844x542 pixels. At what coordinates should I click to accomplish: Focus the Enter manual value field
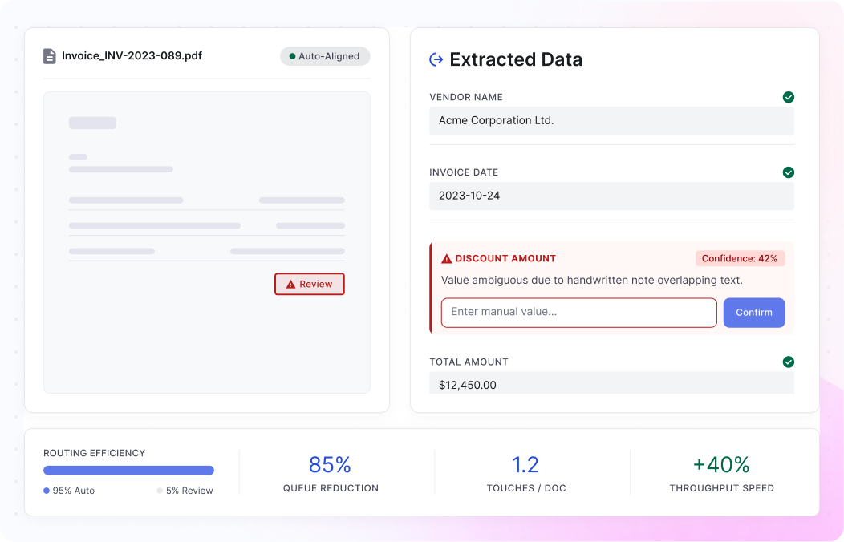[x=579, y=313]
